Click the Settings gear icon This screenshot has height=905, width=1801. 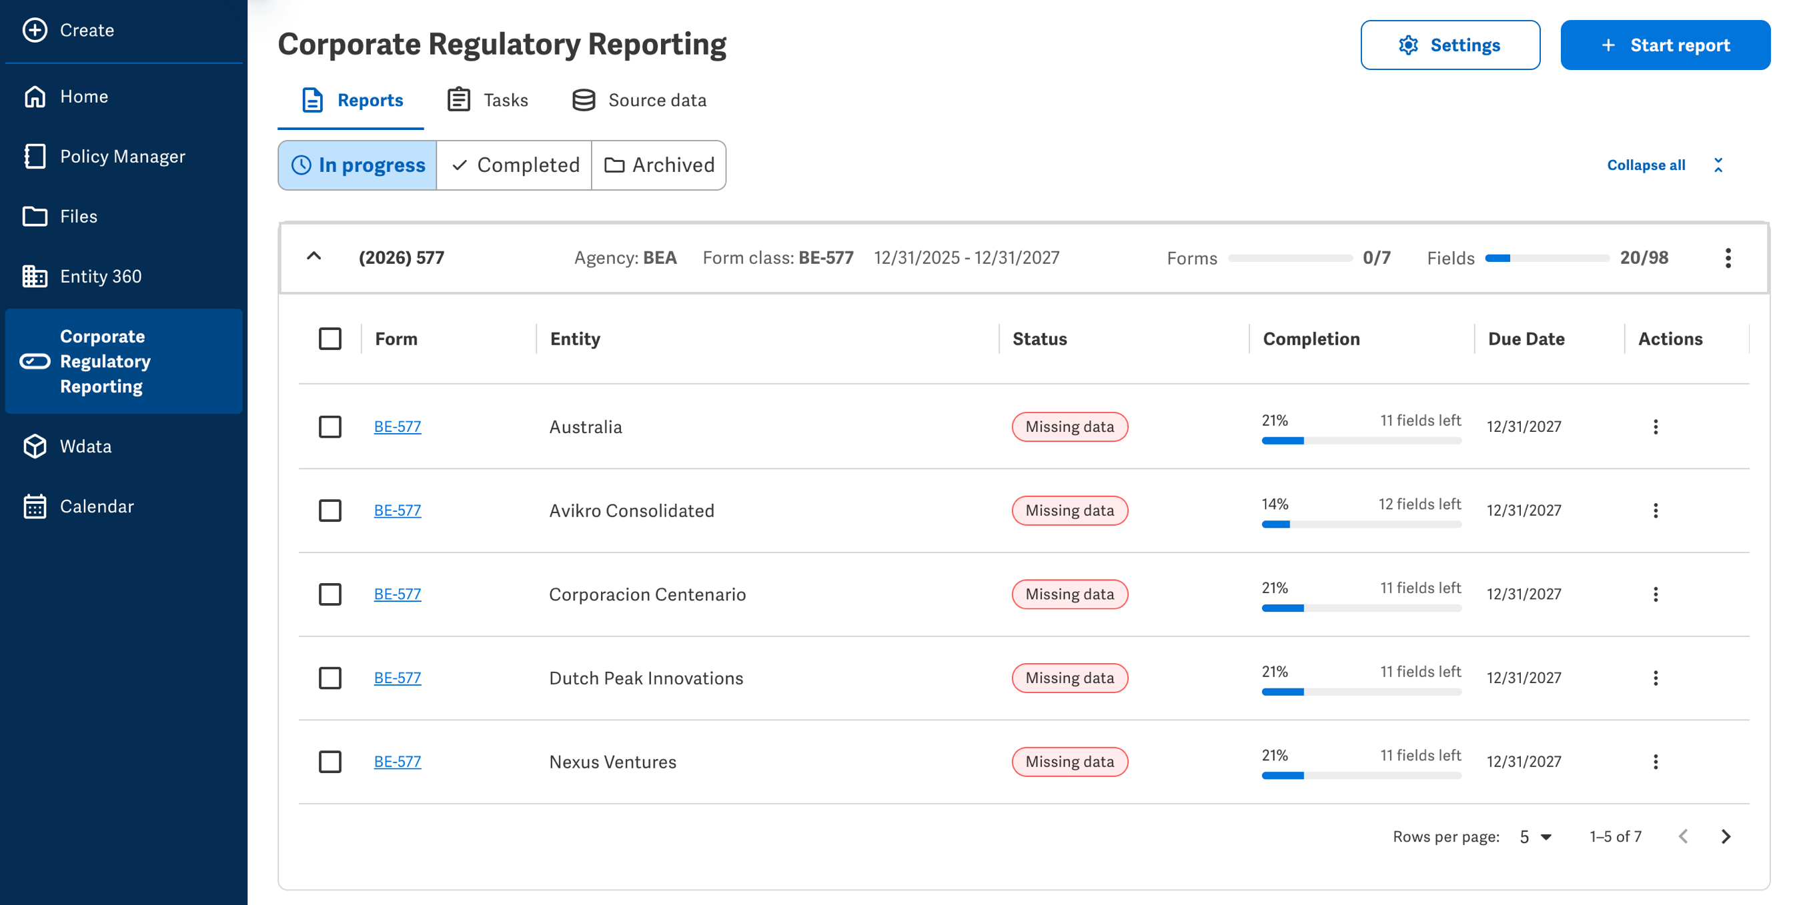click(x=1408, y=45)
